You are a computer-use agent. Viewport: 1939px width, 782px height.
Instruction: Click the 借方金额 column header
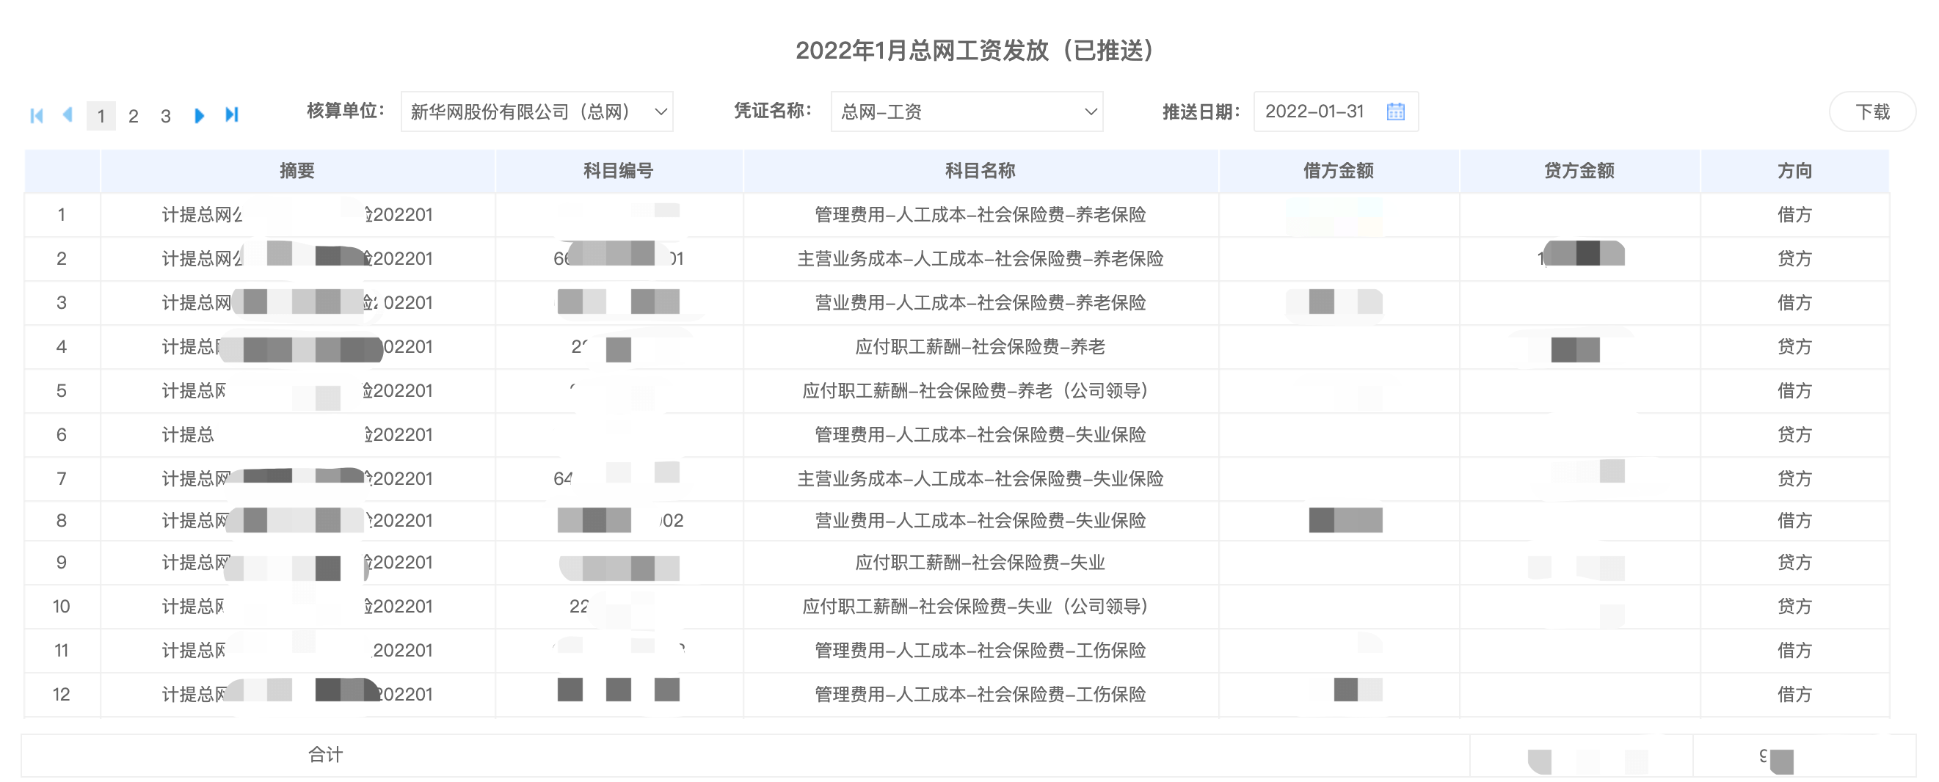pos(1339,171)
